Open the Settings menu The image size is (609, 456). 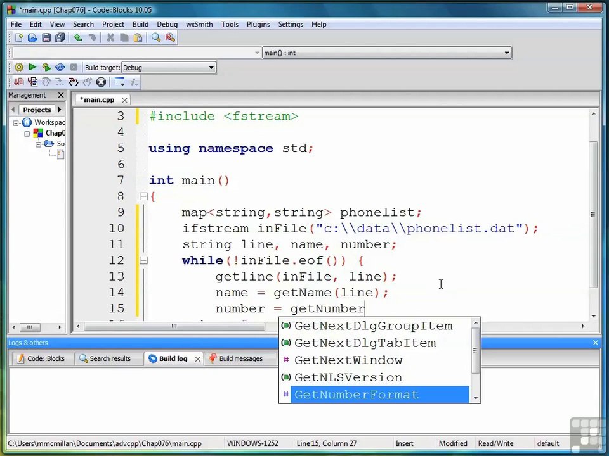point(291,24)
